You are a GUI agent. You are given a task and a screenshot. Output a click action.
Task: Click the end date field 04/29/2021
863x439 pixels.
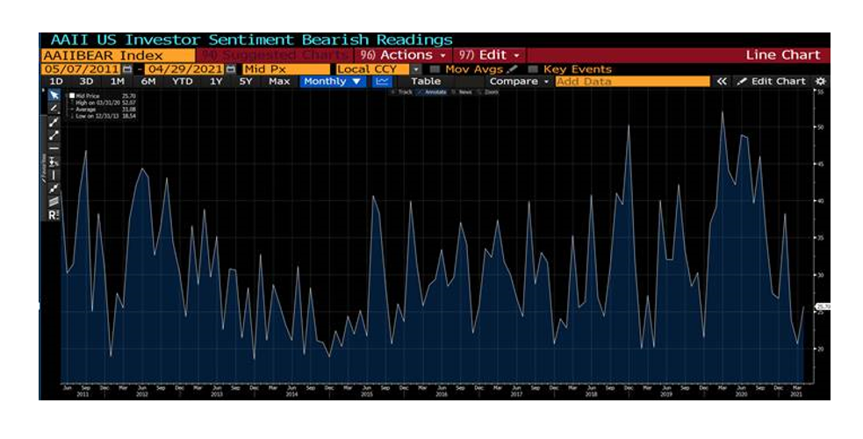click(185, 69)
